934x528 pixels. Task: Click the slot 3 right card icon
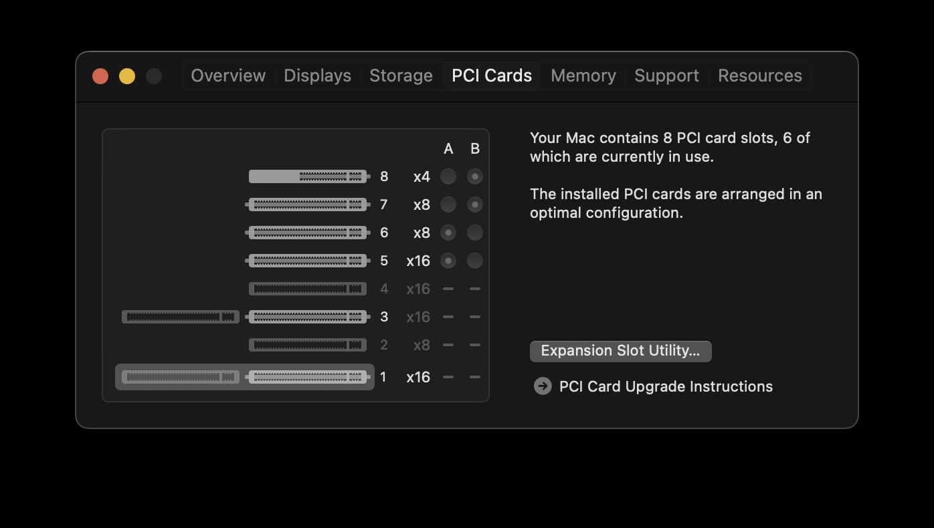click(x=308, y=317)
